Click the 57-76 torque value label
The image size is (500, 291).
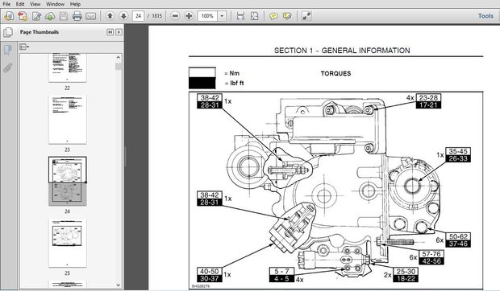[x=431, y=254]
